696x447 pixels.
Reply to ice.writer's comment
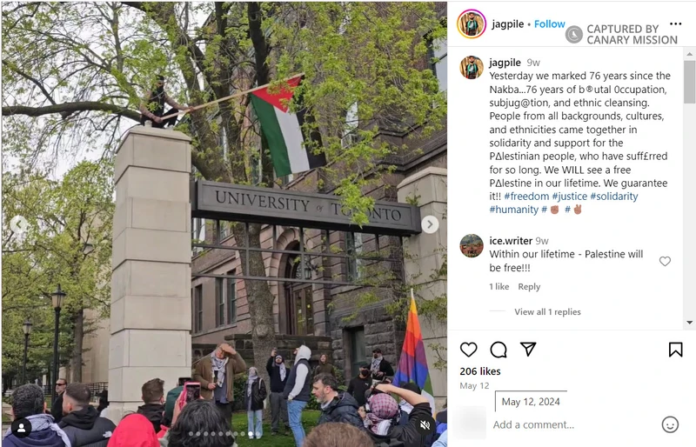pyautogui.click(x=529, y=287)
